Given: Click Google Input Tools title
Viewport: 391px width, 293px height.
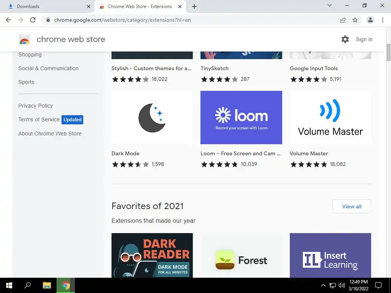Looking at the screenshot, I should (314, 68).
